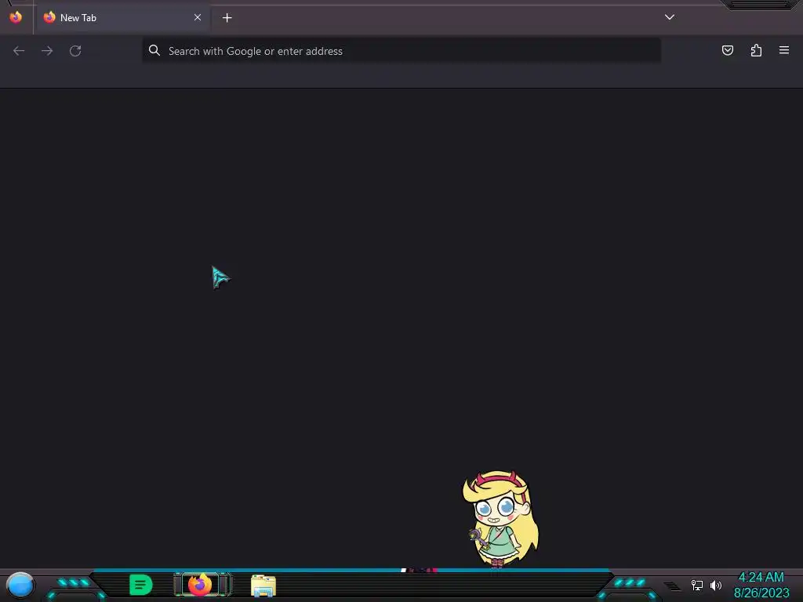Viewport: 803px width, 602px height.
Task: Expand the list all tabs chevron
Action: [670, 17]
